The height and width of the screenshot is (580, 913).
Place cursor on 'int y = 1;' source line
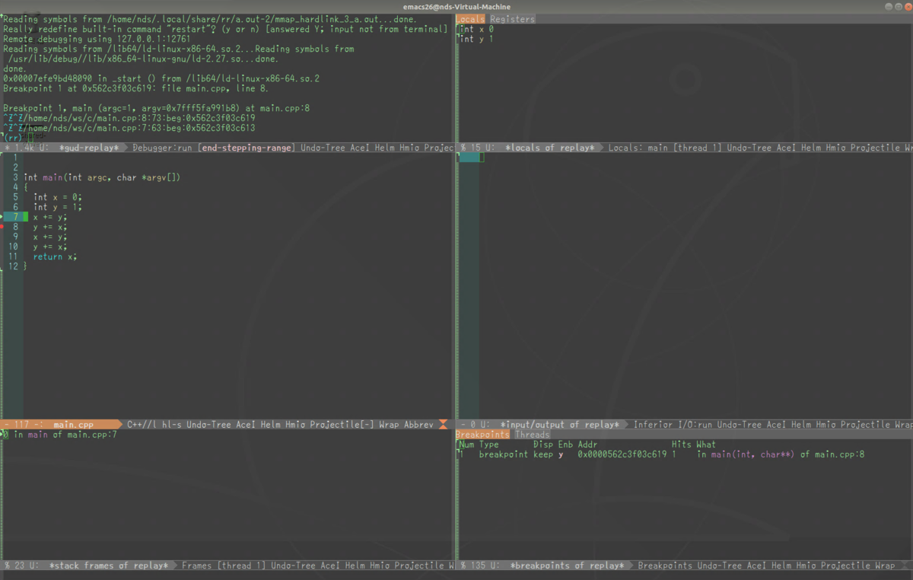point(57,207)
